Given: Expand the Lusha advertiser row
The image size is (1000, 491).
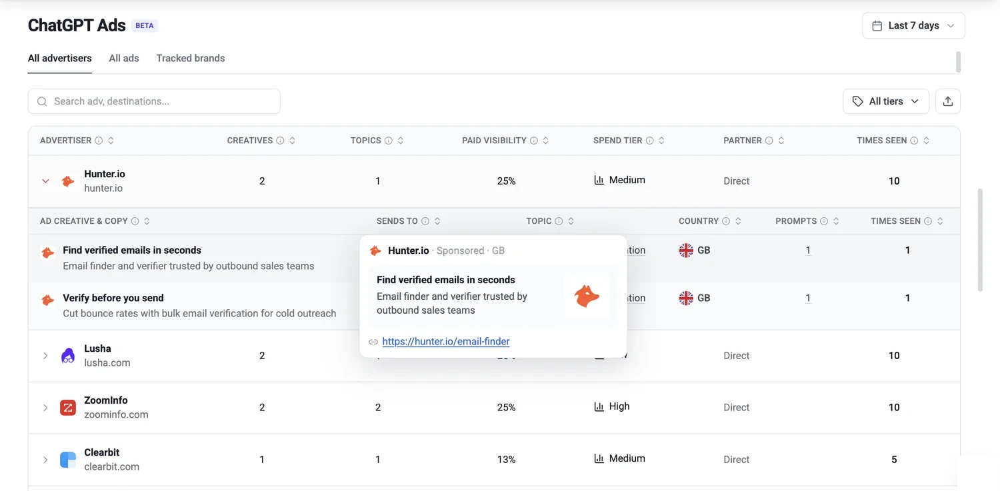Looking at the screenshot, I should pos(45,356).
